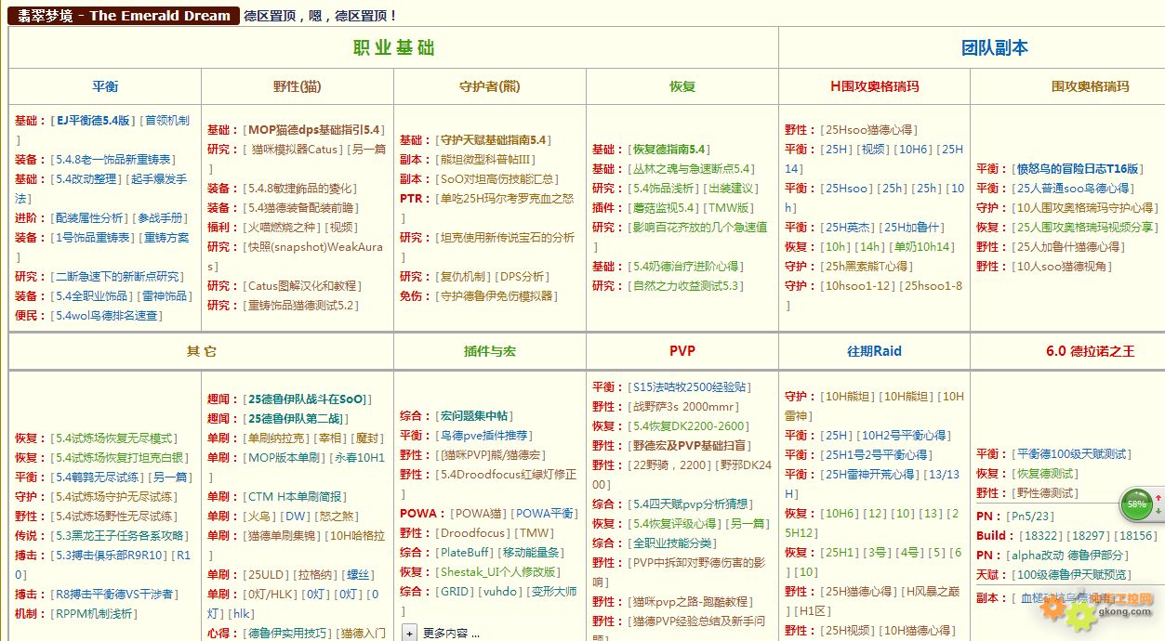
Task: Open the 25H英杰 link
Action: click(846, 228)
